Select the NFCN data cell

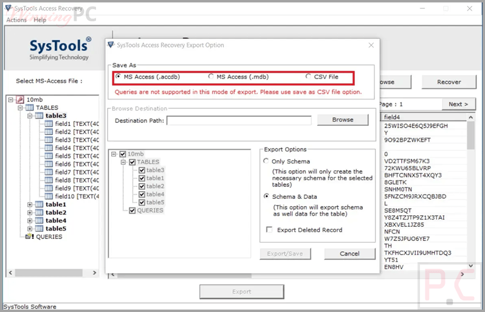[392, 232]
